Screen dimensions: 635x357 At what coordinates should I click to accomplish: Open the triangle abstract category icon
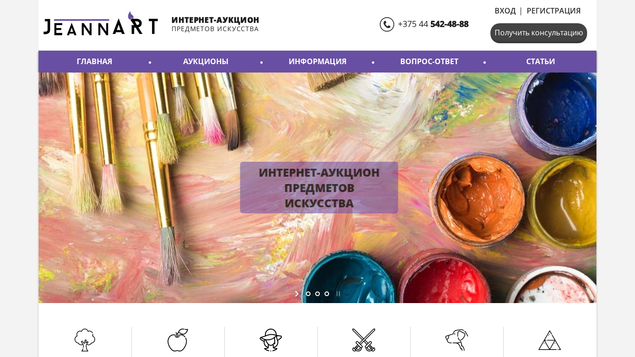tap(549, 340)
